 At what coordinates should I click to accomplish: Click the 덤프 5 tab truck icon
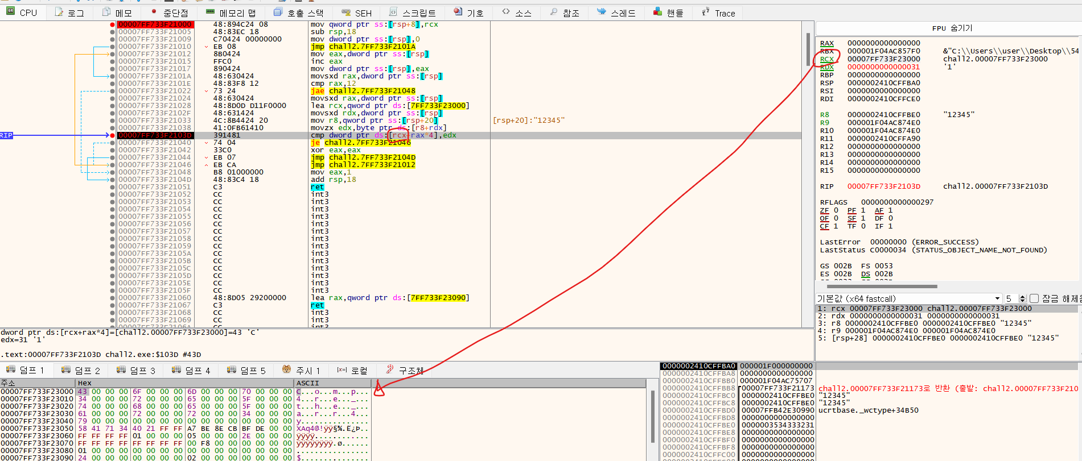(232, 369)
